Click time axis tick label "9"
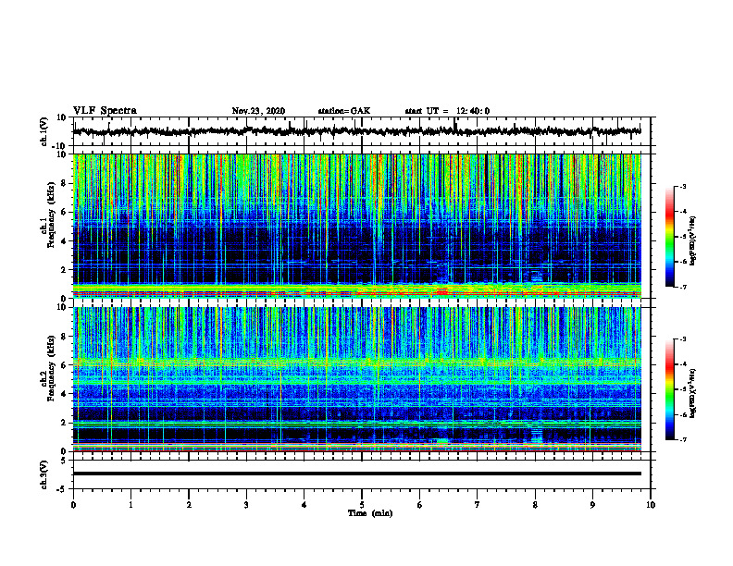Viewport: 733px width, 566px height. (x=592, y=505)
